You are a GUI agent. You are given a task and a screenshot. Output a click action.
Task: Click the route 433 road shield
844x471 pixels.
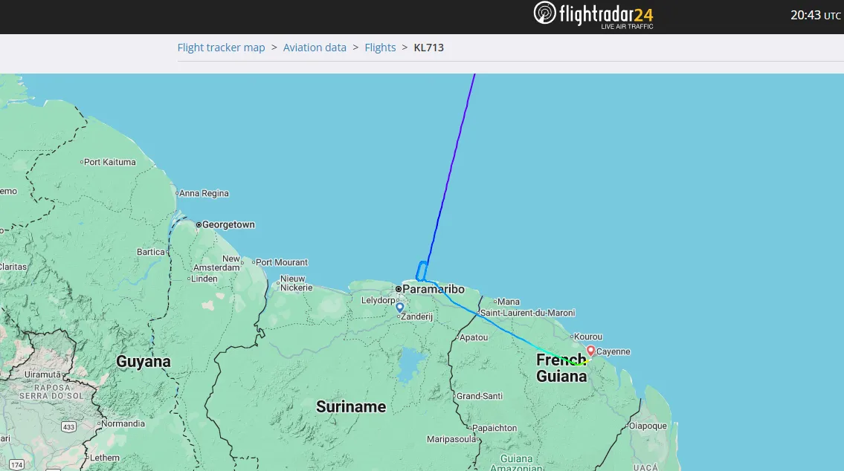tap(69, 426)
